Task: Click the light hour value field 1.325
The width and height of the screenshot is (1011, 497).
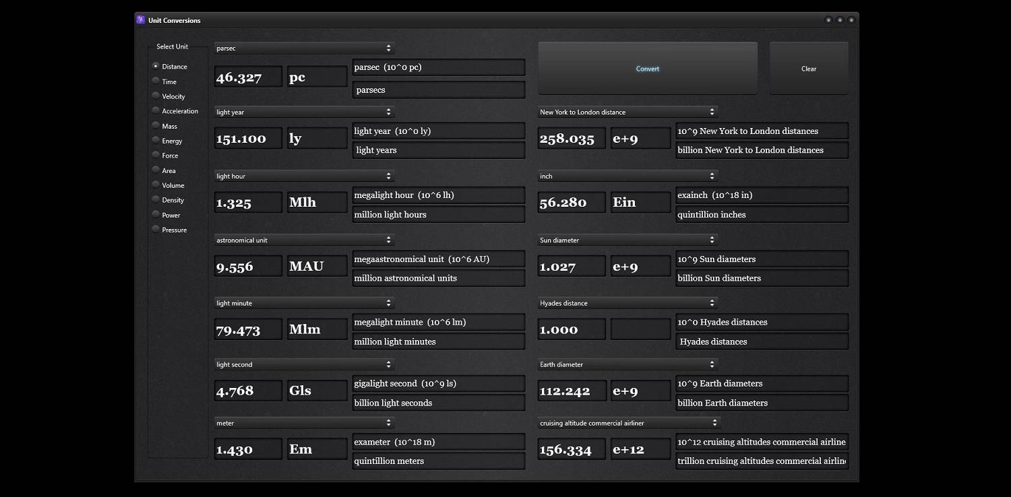Action: point(248,203)
